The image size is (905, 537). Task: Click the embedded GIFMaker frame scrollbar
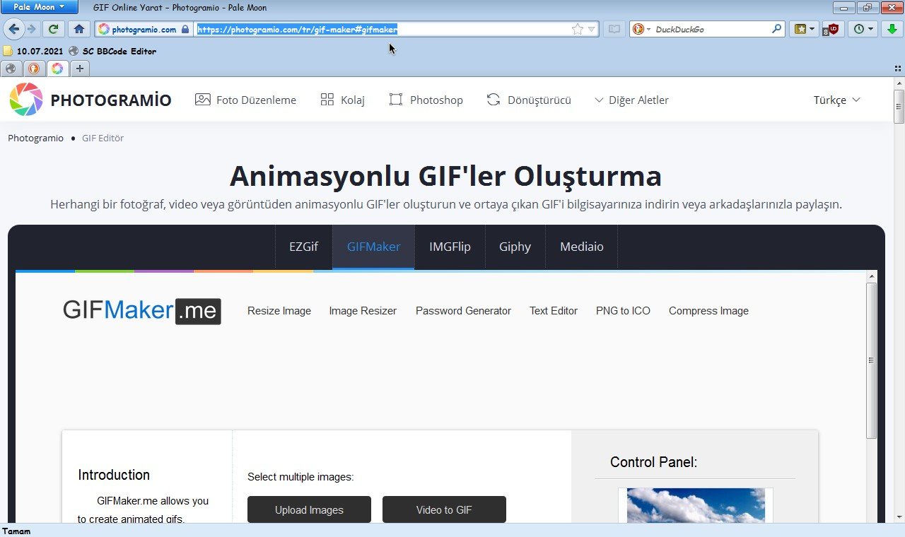pos(872,360)
